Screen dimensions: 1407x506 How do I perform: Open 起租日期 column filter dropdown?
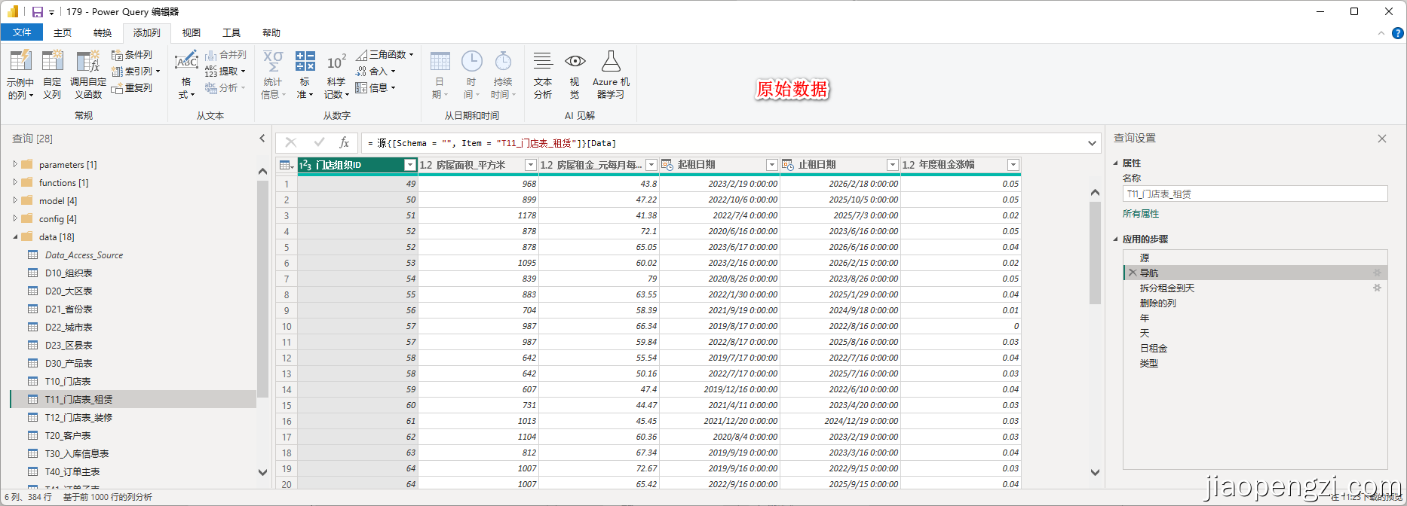point(771,165)
